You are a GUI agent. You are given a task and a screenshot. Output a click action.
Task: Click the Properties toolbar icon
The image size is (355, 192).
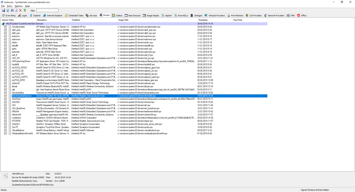tap(16, 10)
